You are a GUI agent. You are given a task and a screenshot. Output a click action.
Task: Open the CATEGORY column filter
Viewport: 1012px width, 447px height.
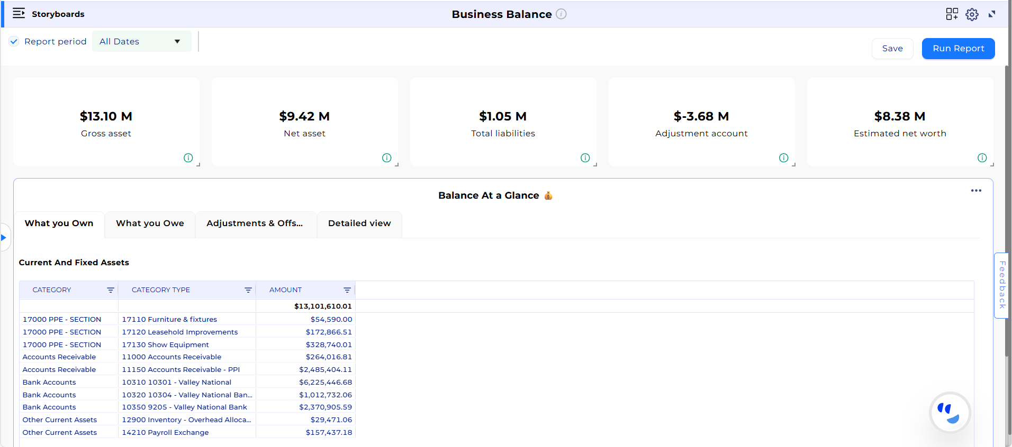point(111,290)
